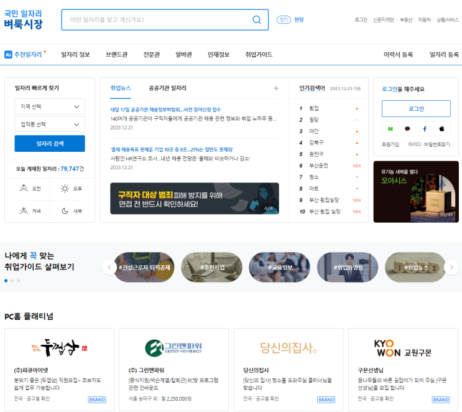The image size is (462, 412).
Task: Go to previous carousel with left arrow
Action: (109, 267)
